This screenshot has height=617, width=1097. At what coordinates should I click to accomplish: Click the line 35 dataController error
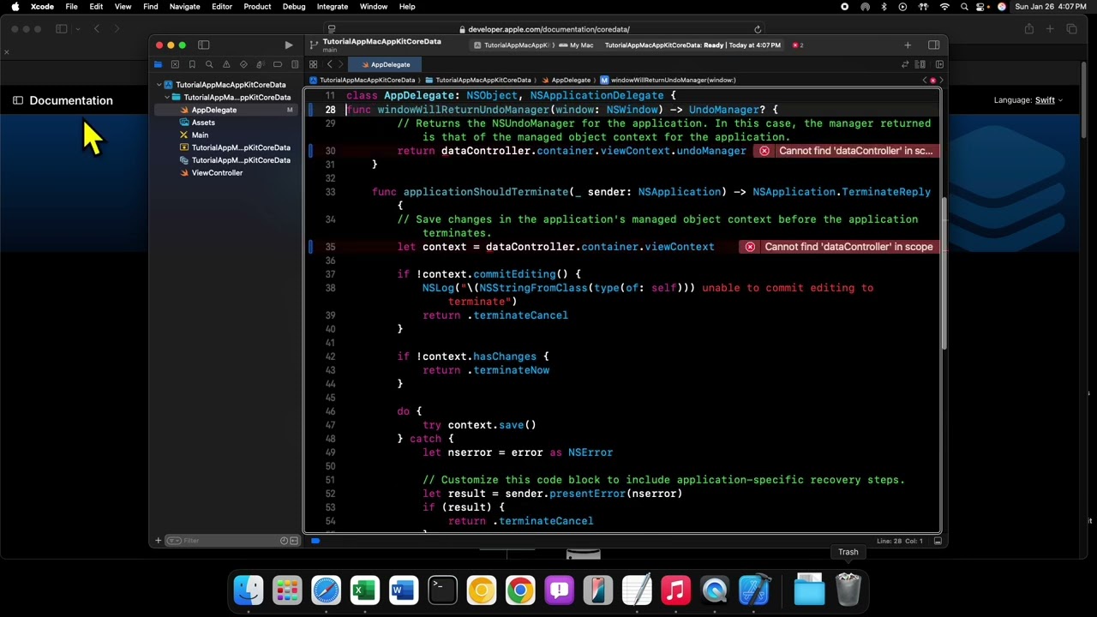[x=840, y=247]
